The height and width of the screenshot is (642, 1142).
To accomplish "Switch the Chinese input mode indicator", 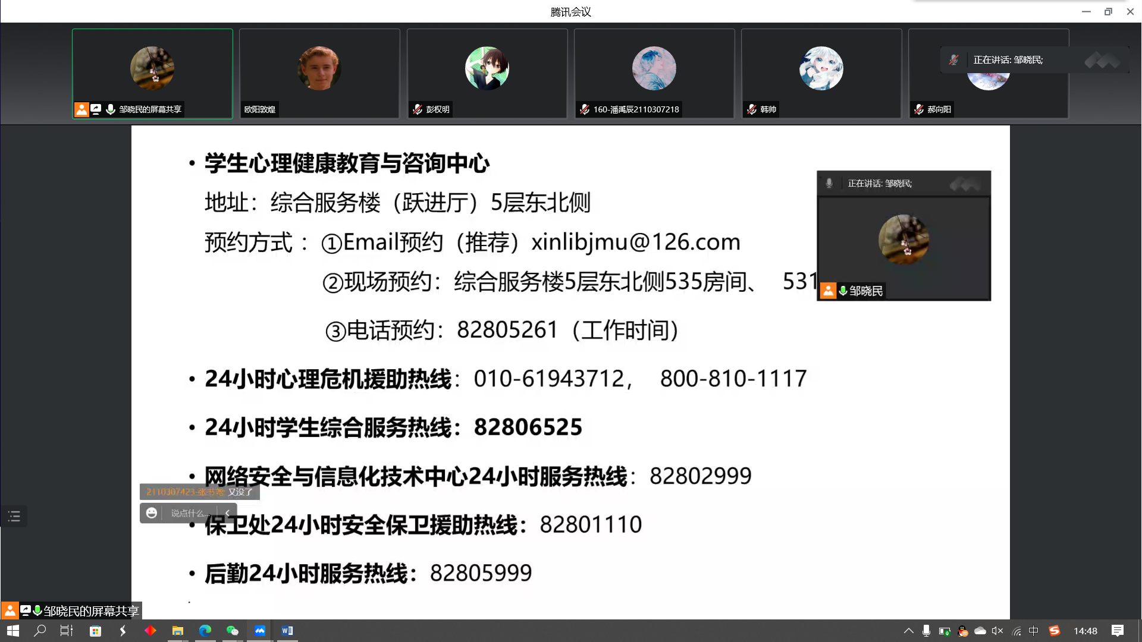I will tap(1034, 631).
